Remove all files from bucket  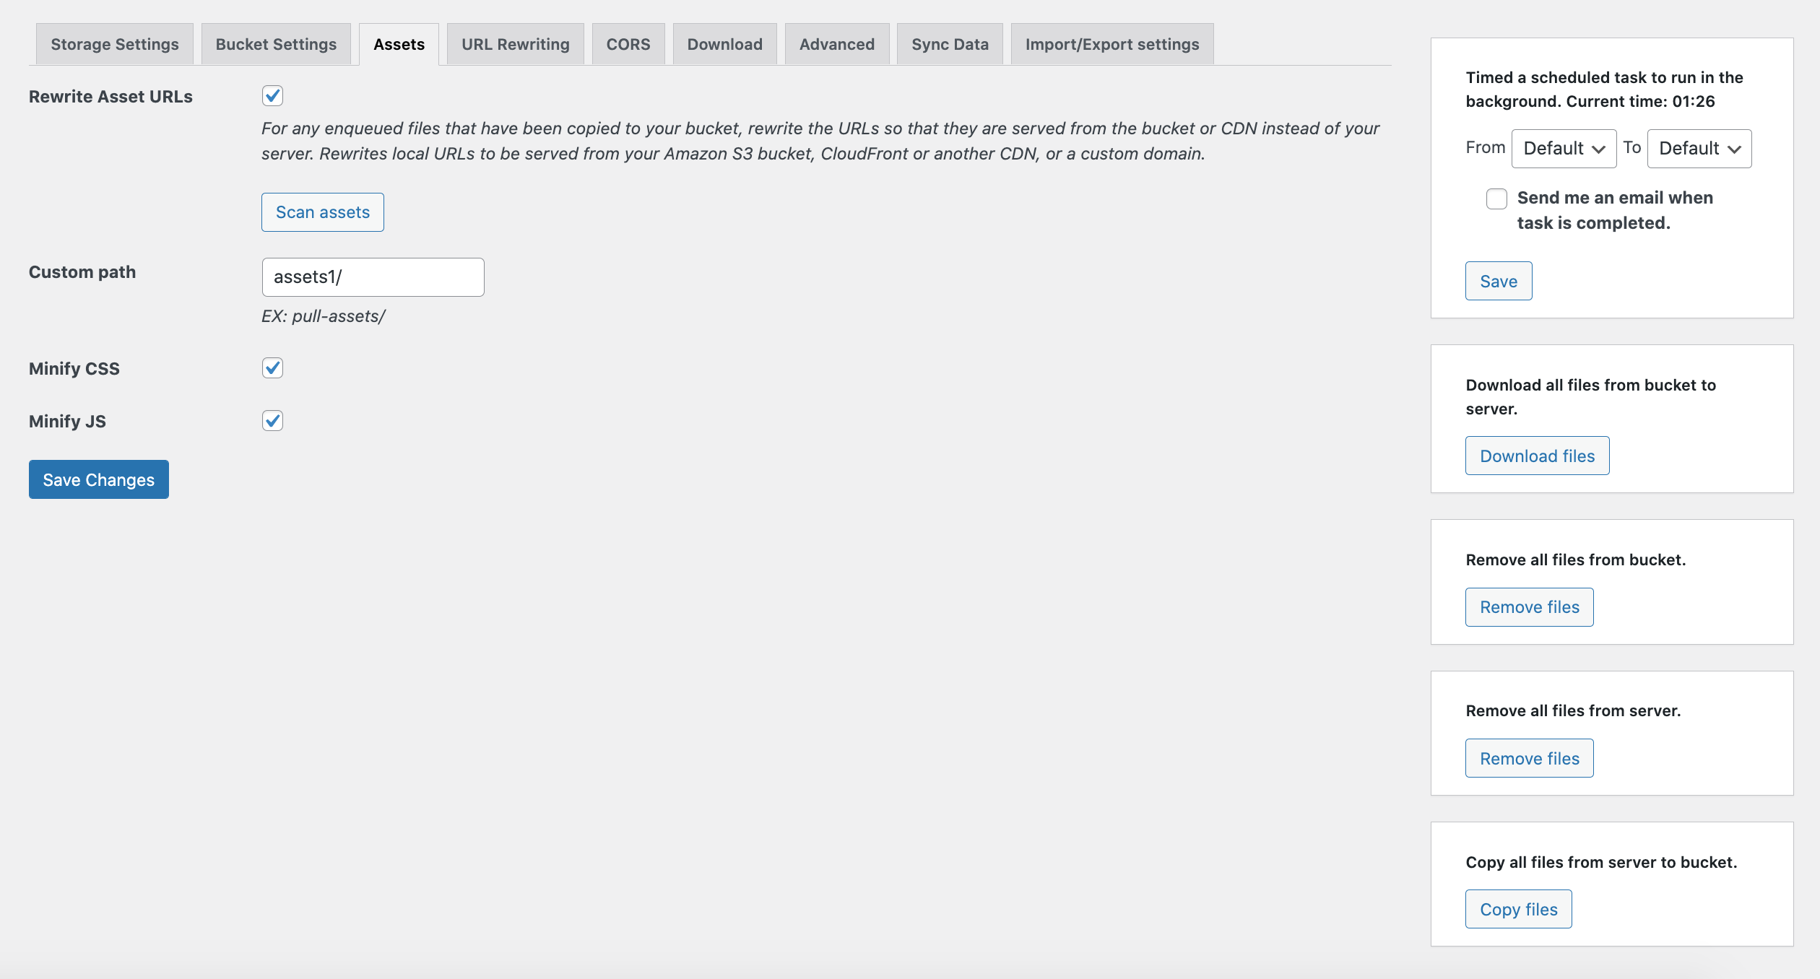tap(1529, 607)
